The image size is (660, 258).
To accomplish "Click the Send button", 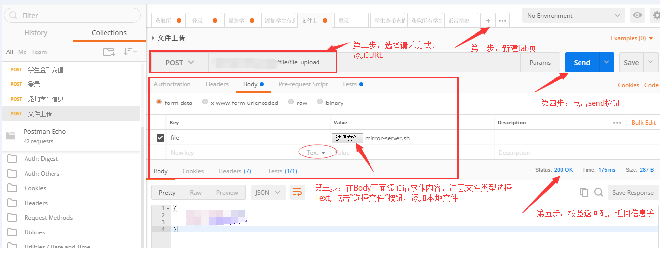I will coord(582,63).
